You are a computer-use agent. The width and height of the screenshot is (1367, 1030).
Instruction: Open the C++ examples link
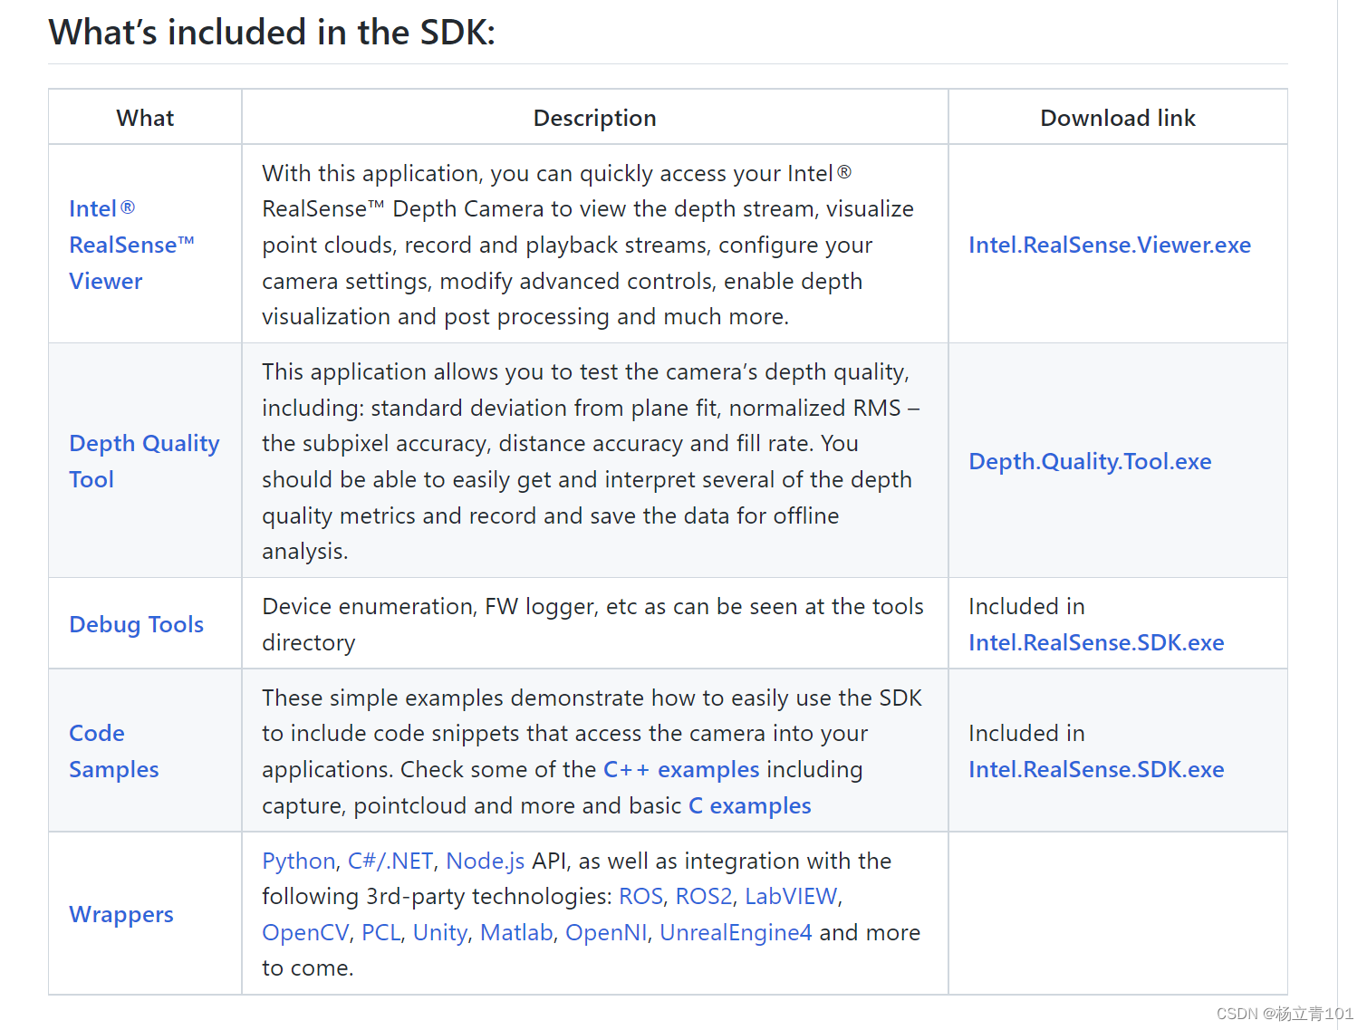680,769
